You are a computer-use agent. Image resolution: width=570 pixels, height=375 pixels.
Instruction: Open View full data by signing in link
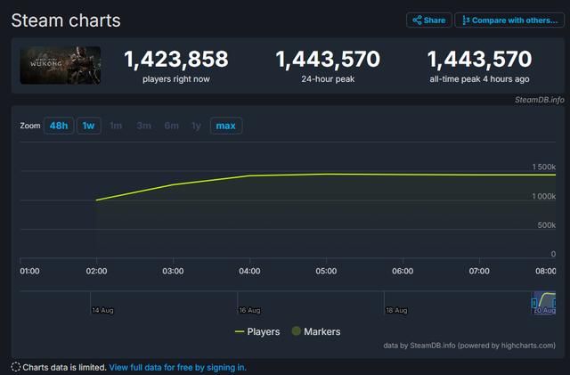(178, 367)
